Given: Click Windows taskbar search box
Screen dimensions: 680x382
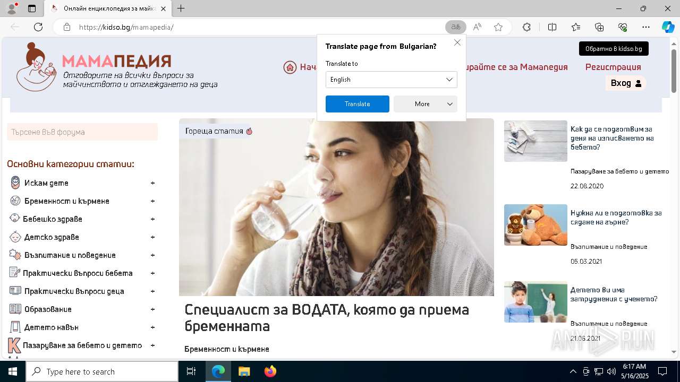Looking at the screenshot, I should tap(102, 371).
